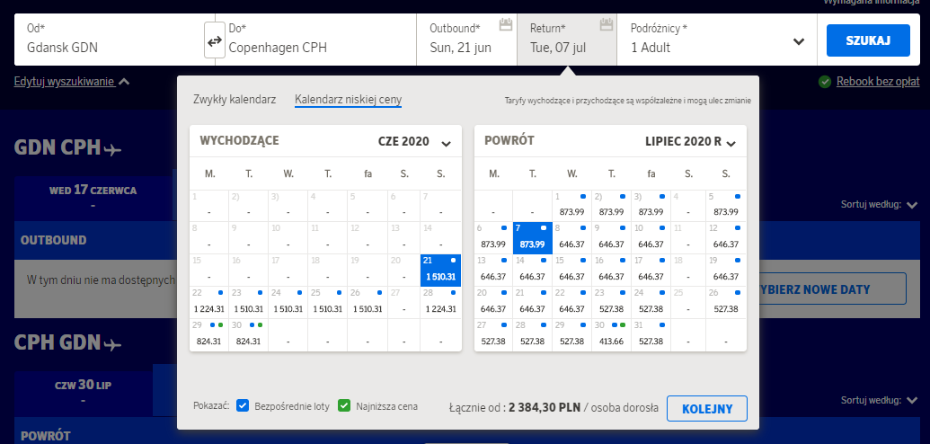The width and height of the screenshot is (930, 444).
Task: Select June 29 outbound date priced 824.31
Action: coord(208,334)
